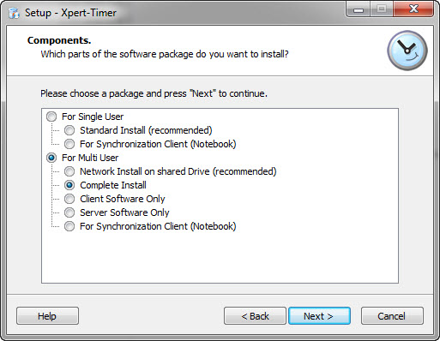
Task: Cancel the Xpert-Timer installation
Action: click(x=392, y=316)
